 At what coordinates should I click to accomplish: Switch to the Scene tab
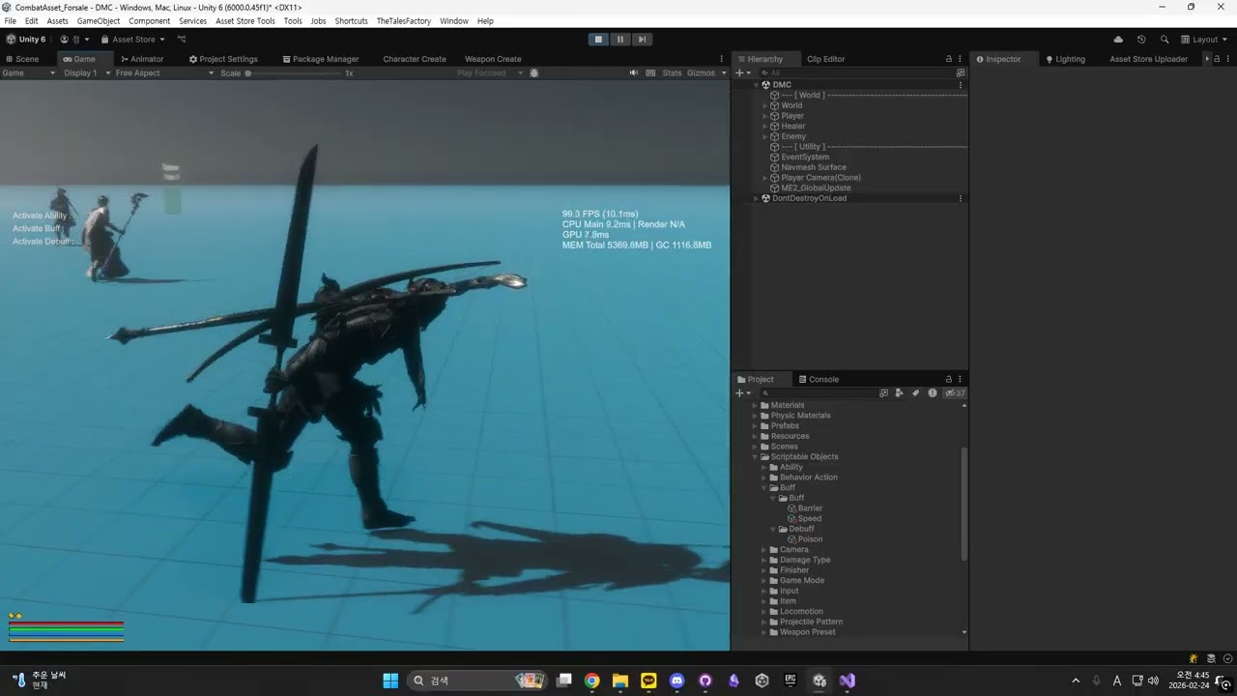[x=22, y=59]
